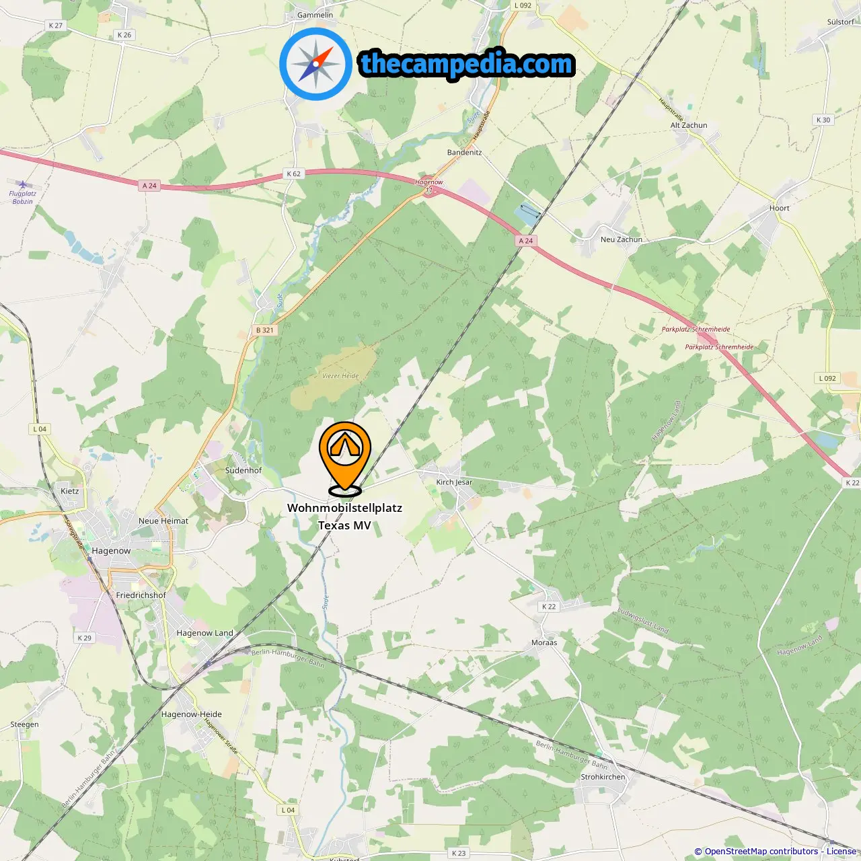Click the Hoort village label
Screen dimensions: 861x861
coord(780,209)
